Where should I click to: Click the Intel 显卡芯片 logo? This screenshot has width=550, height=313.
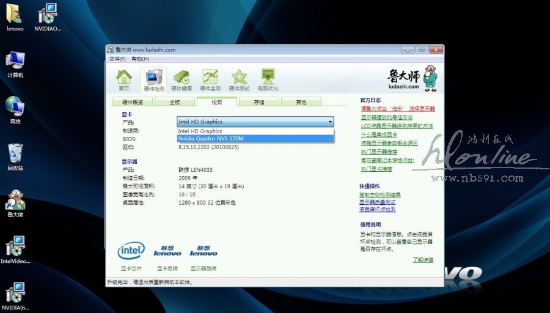click(x=131, y=251)
